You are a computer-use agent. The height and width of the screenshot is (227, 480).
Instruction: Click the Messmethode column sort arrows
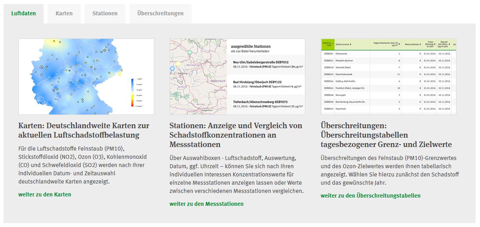419,44
